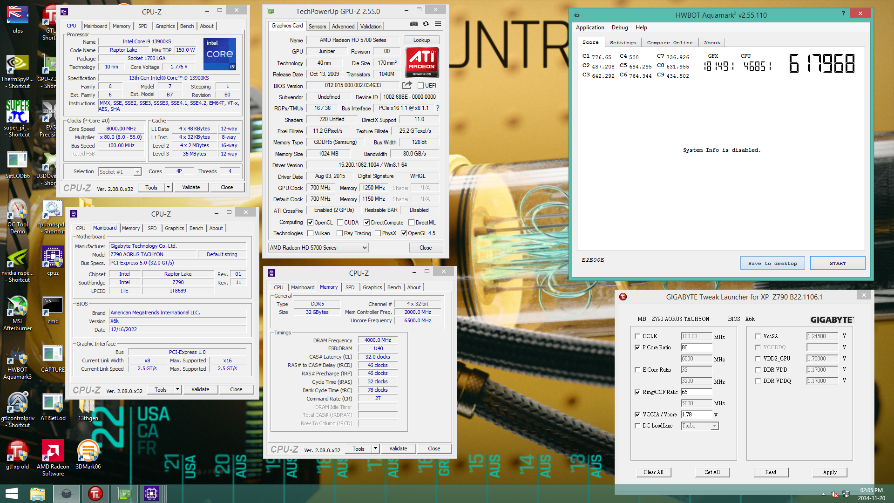Open the super_pi shortcut desktop icon
894x503 pixels.
click(x=17, y=119)
